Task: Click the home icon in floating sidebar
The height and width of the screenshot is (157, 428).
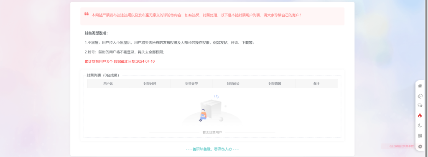Action: (x=420, y=86)
